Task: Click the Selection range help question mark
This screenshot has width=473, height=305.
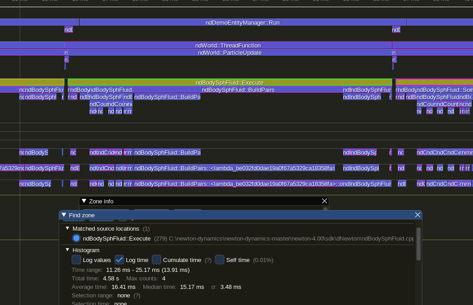Action: click(x=137, y=296)
